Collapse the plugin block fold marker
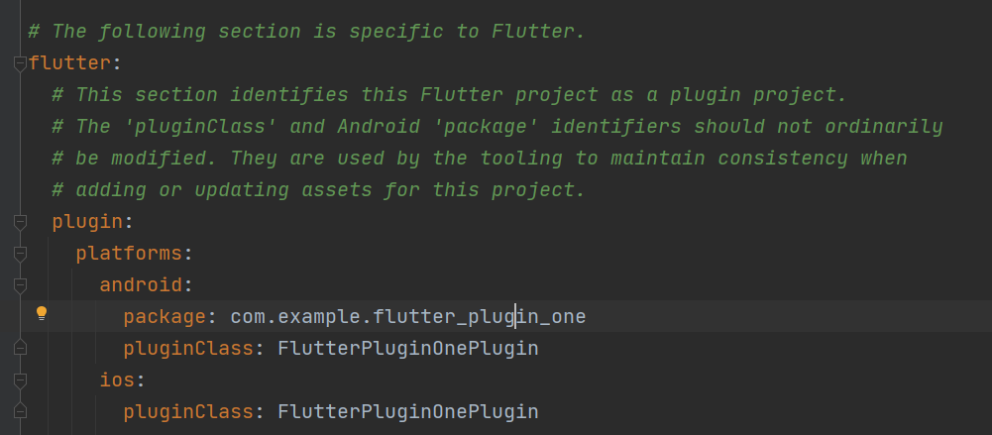The height and width of the screenshot is (435, 992). click(20, 222)
